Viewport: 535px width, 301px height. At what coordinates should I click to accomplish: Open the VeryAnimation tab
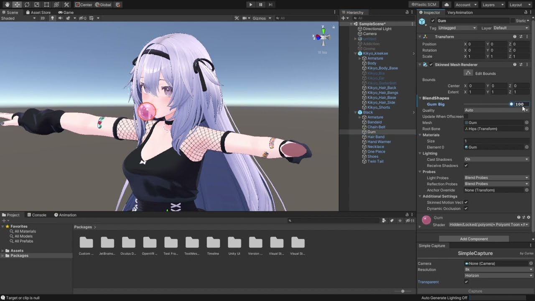point(460,13)
